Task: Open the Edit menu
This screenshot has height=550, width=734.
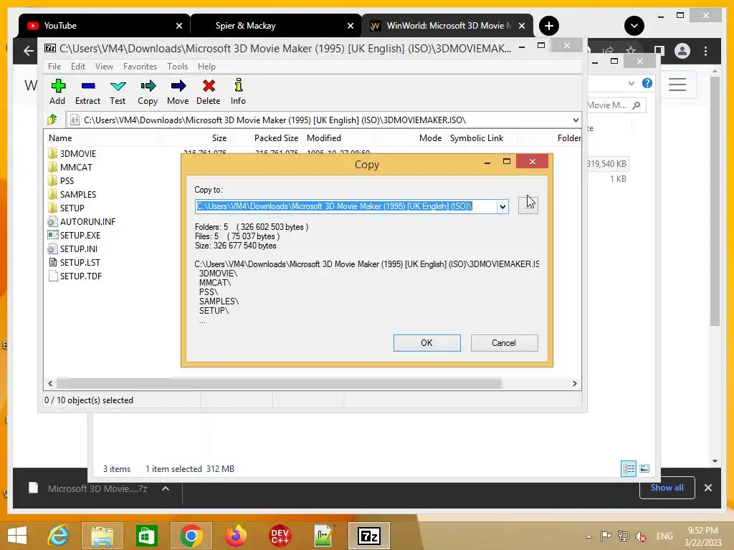Action: (x=77, y=67)
